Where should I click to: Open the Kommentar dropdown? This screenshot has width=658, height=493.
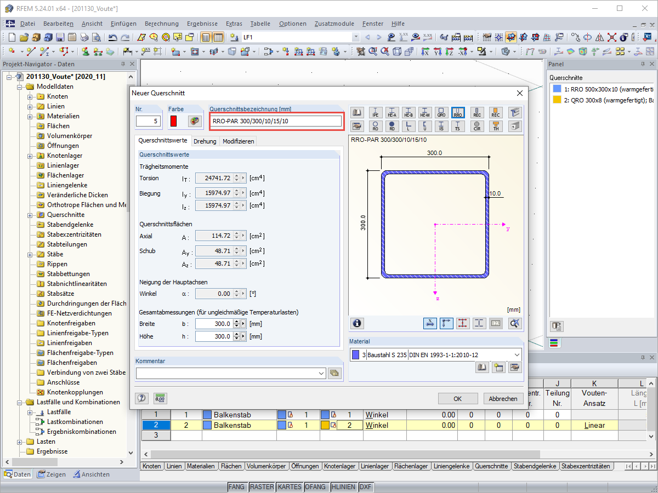click(321, 373)
